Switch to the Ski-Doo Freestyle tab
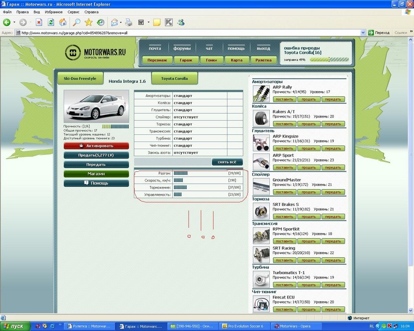 [x=80, y=78]
